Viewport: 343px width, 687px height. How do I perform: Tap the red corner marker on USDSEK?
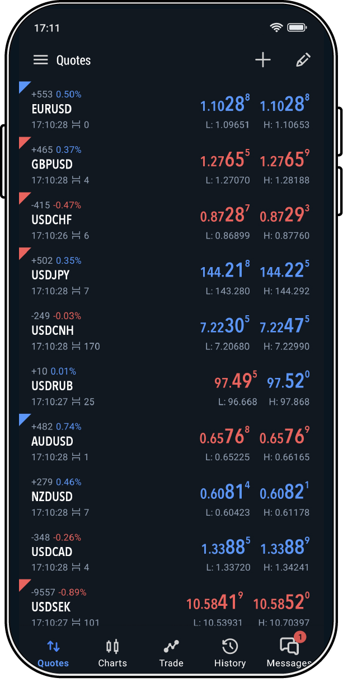24,585
